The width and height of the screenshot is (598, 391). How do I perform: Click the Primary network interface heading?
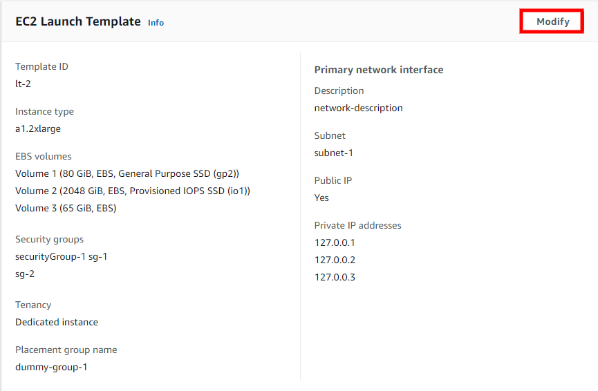click(379, 70)
